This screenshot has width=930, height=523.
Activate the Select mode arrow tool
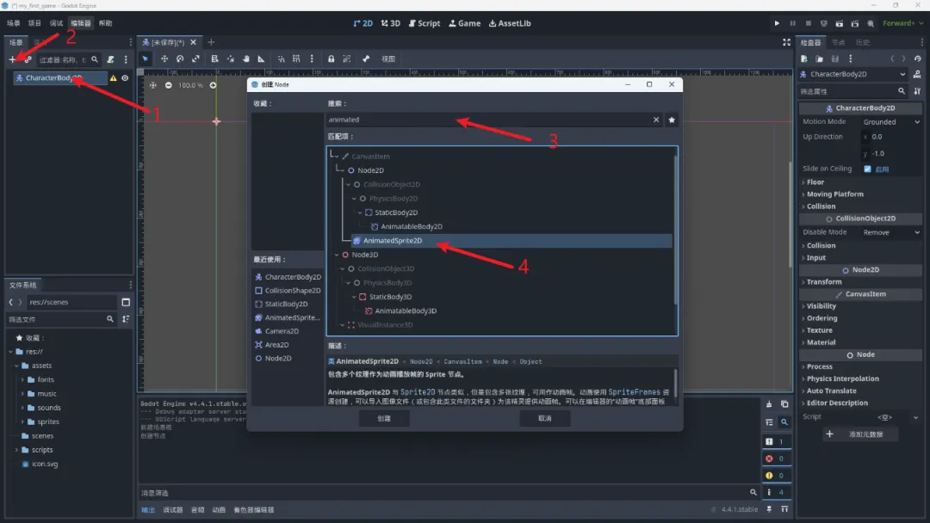point(146,58)
